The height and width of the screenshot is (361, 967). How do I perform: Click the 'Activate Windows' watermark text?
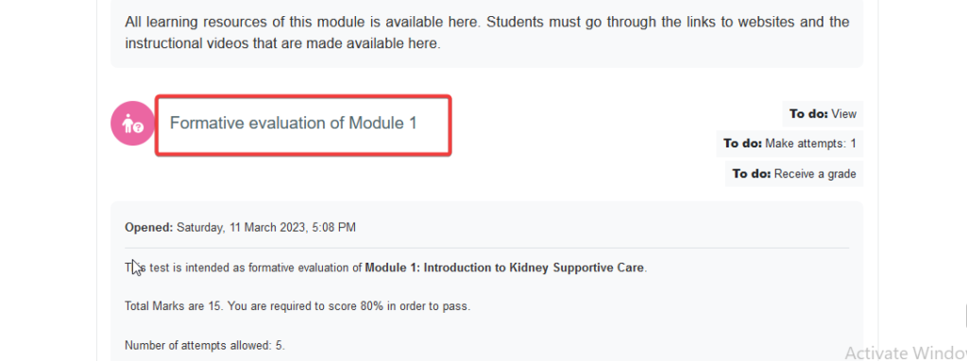tap(906, 352)
